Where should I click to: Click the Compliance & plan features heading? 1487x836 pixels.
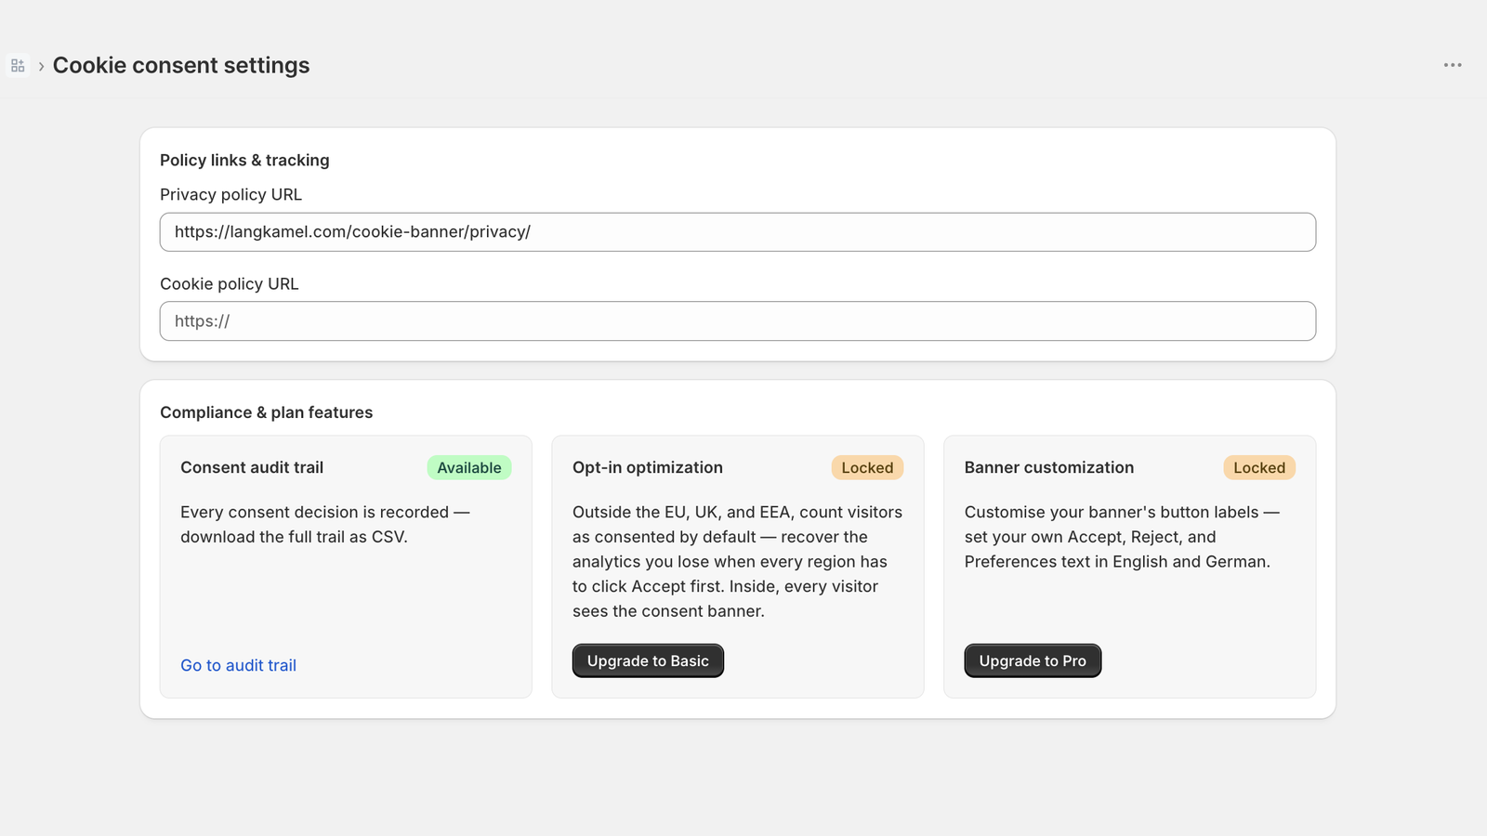(x=266, y=412)
